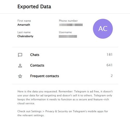The image size is (130, 129).
Task: Click the Phone number label
Action: coord(68,21)
